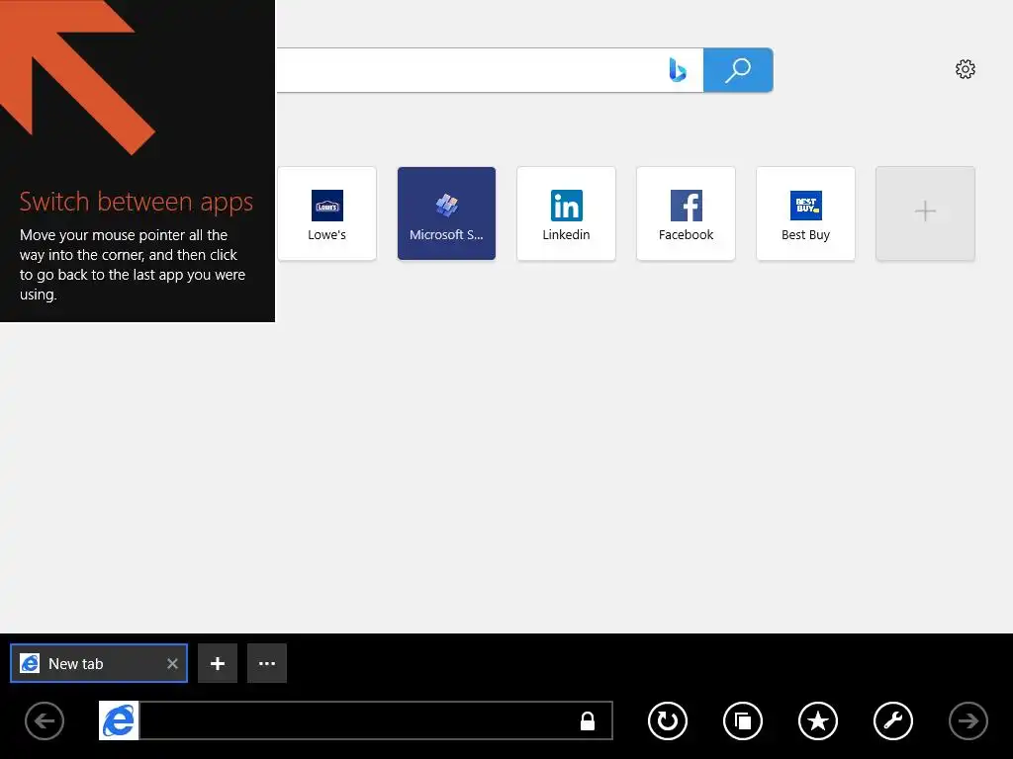1013x759 pixels.
Task: Open the Lowe's site tile
Action: tap(326, 213)
